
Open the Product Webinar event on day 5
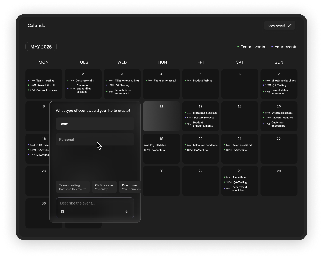[x=203, y=80]
